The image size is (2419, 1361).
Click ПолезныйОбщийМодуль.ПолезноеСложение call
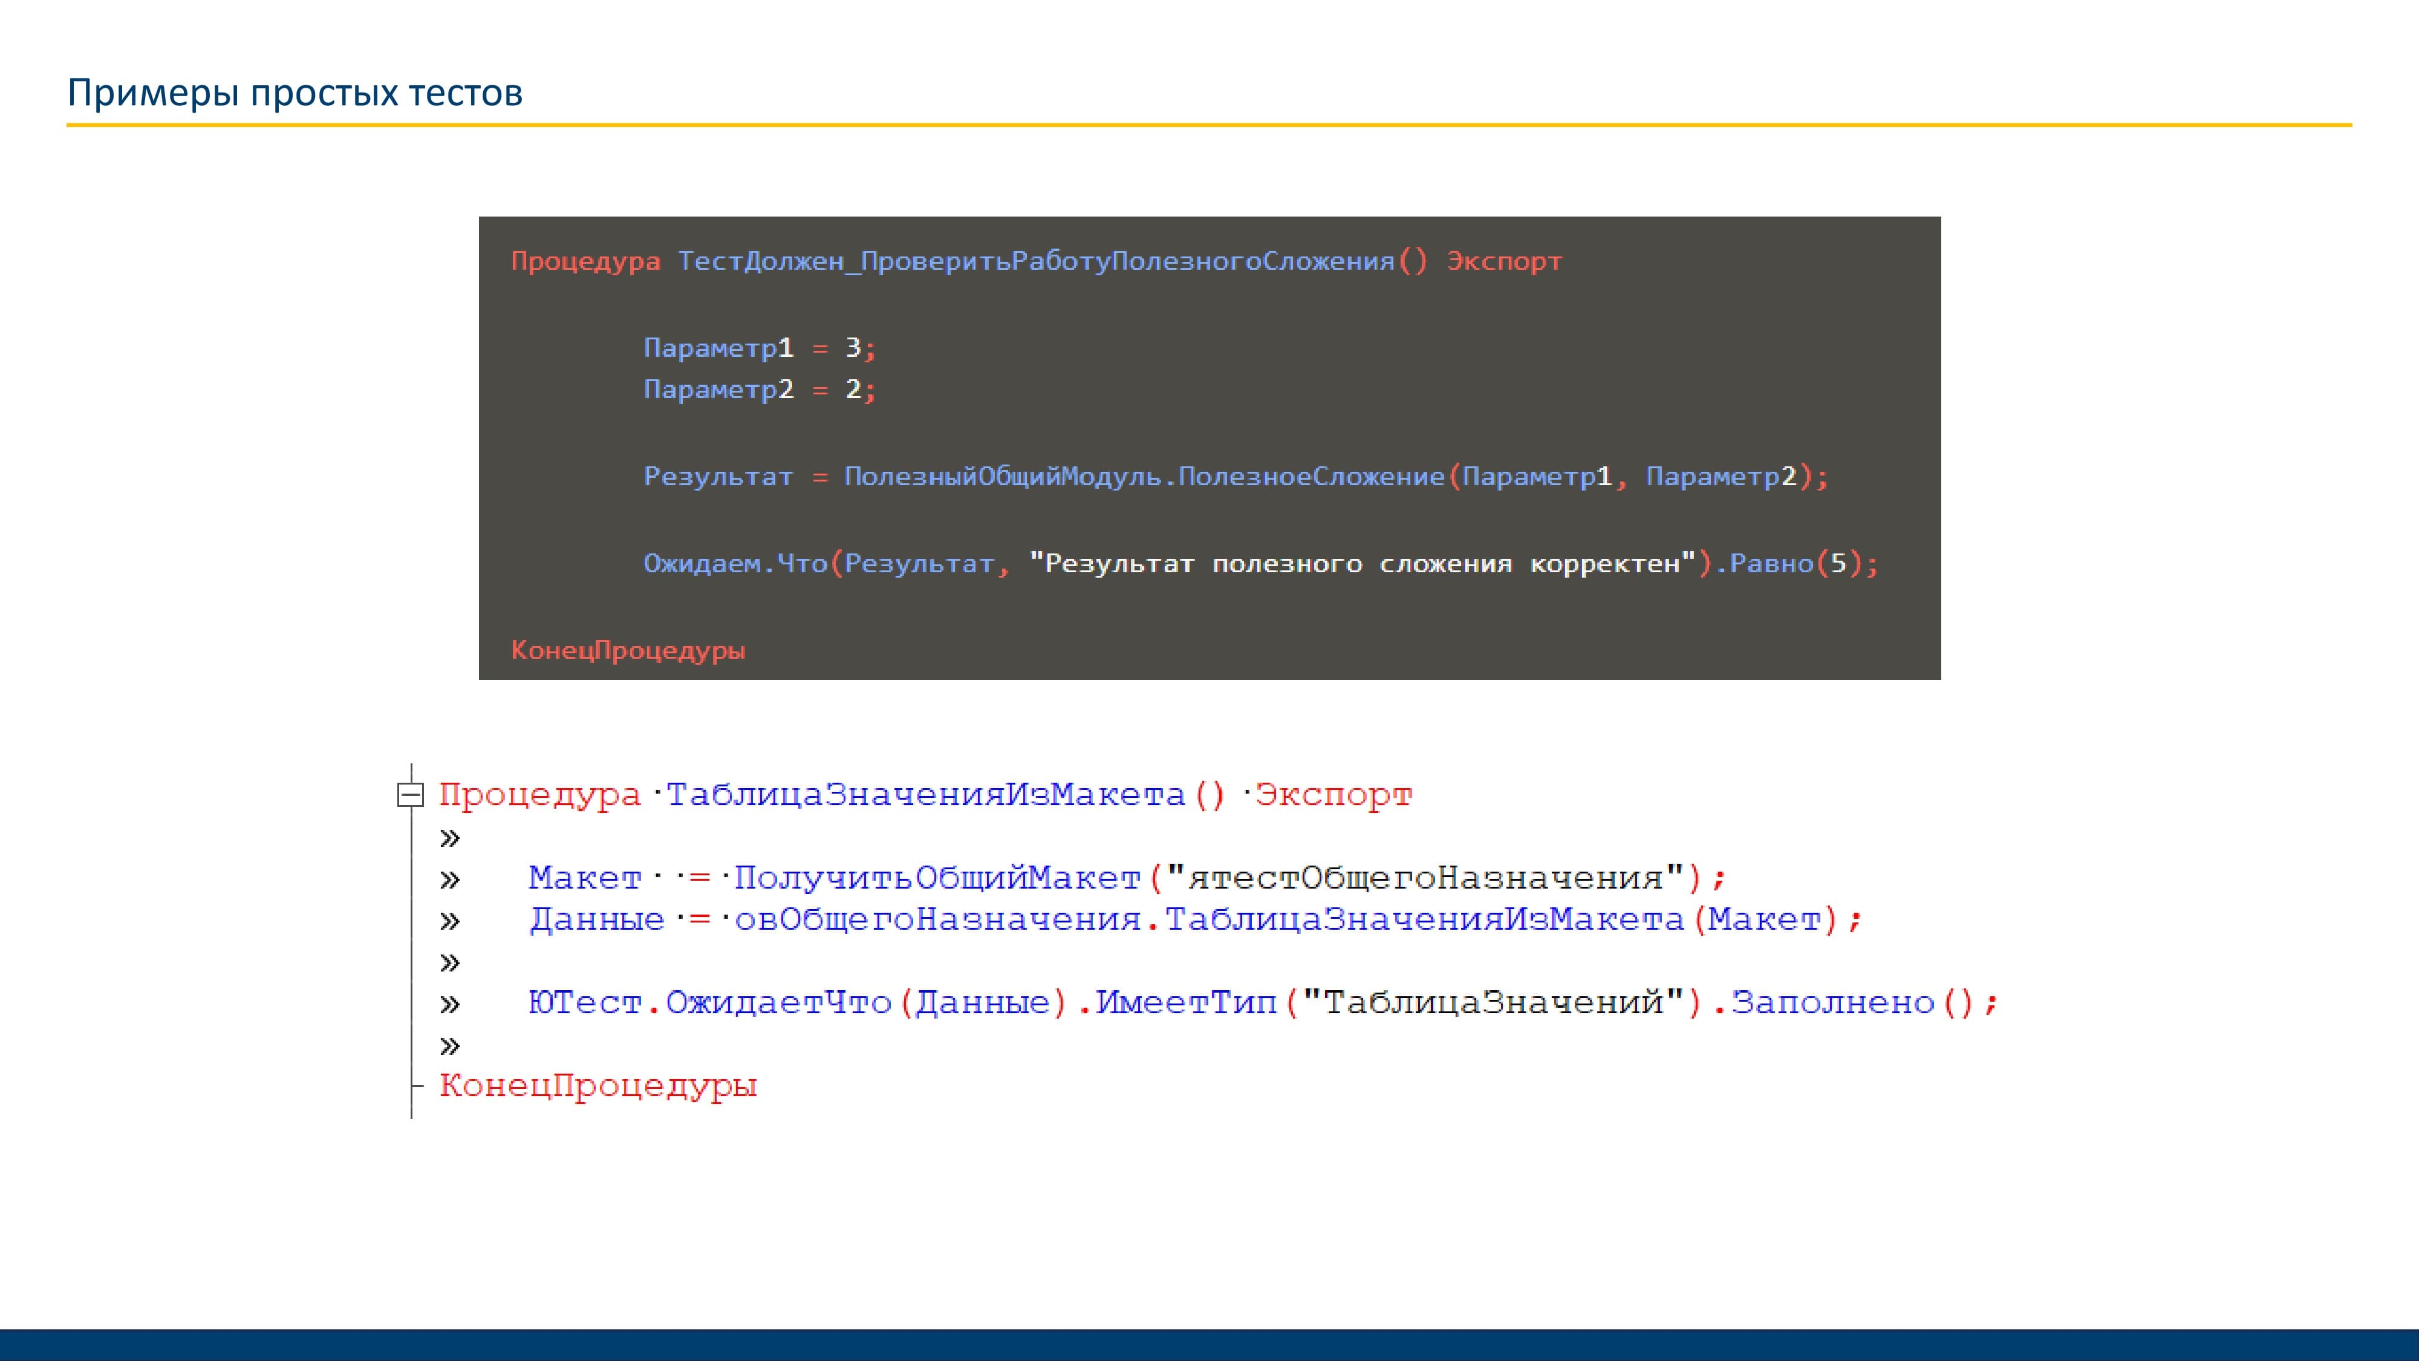1143,477
